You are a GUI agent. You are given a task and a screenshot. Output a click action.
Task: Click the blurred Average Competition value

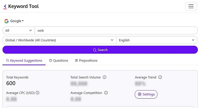tap(76, 99)
